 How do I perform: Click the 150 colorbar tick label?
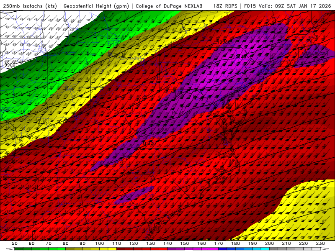point(185,243)
